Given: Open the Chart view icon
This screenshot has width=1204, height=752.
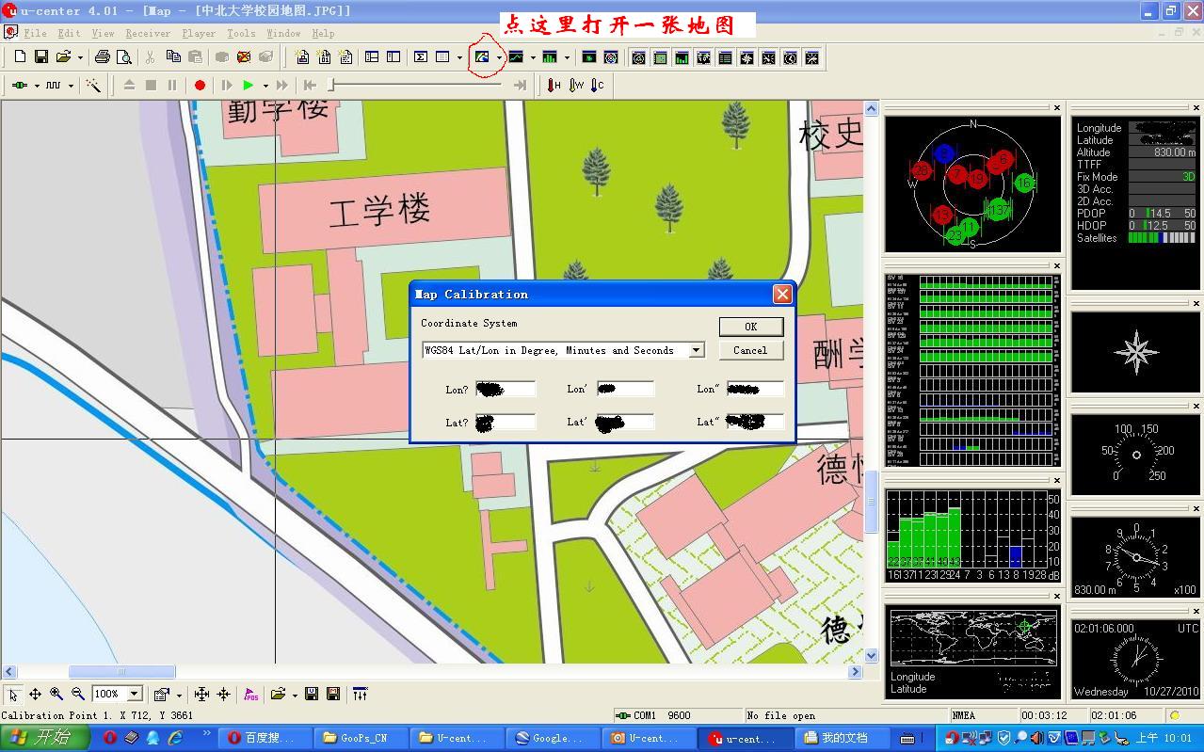Looking at the screenshot, I should (x=516, y=57).
